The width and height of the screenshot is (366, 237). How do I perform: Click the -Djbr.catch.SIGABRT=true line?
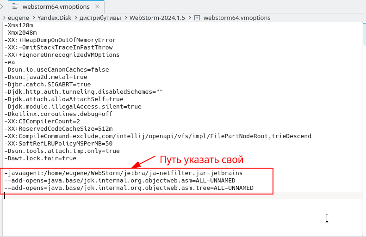pyautogui.click(x=48, y=85)
